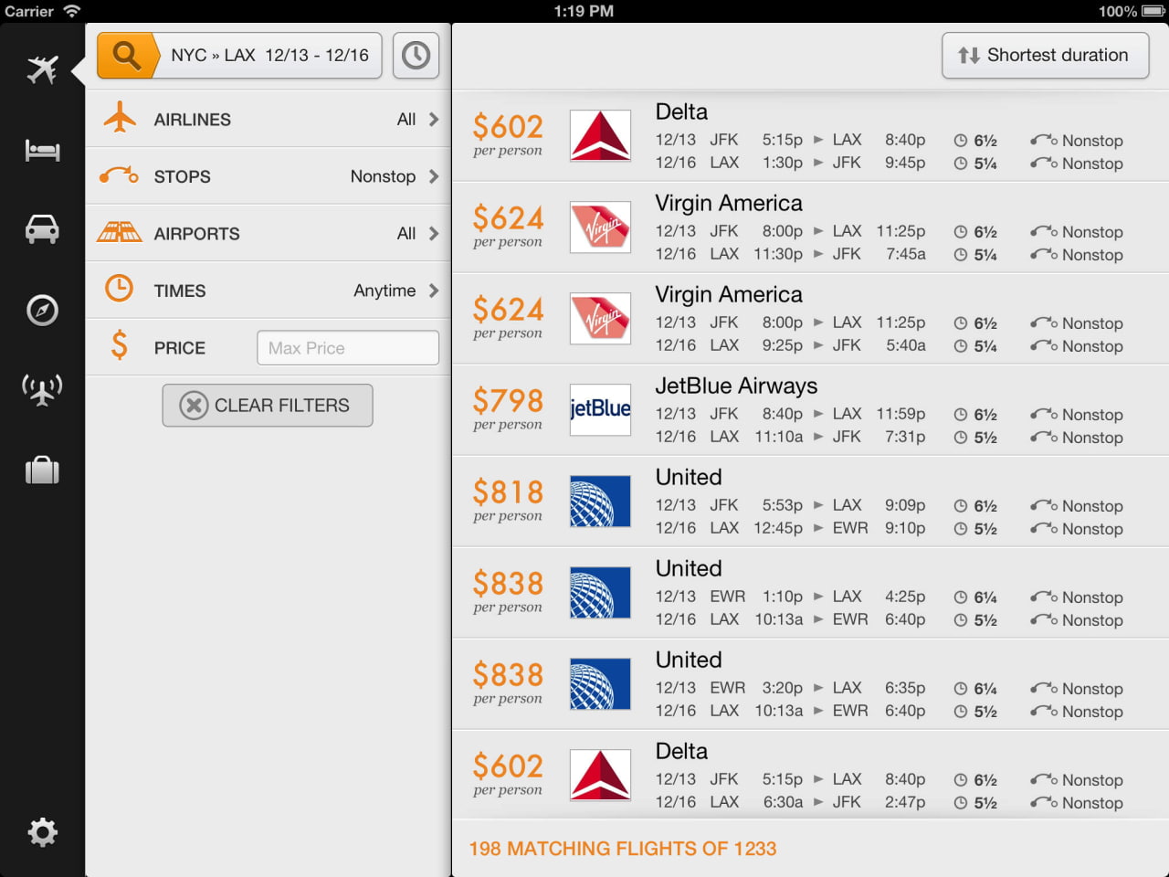Open the car rentals icon

click(42, 229)
